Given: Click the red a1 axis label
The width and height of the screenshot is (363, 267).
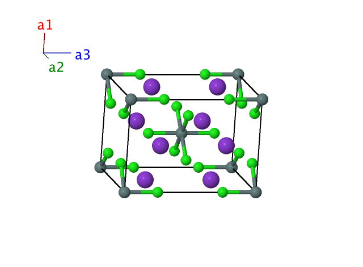Looking at the screenshot, I should point(45,25).
